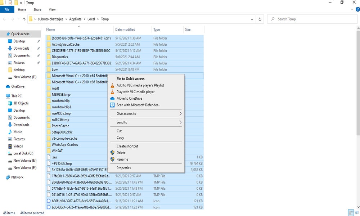This screenshot has width=360, height=216.
Task: Click chevron after Local in breadcrumb
Action: pos(98,19)
